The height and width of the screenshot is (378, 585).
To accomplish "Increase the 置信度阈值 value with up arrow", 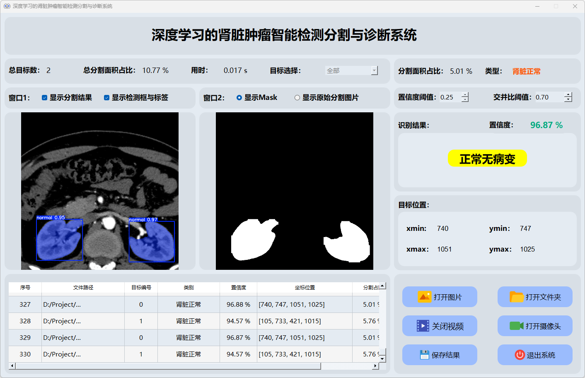I will [465, 95].
